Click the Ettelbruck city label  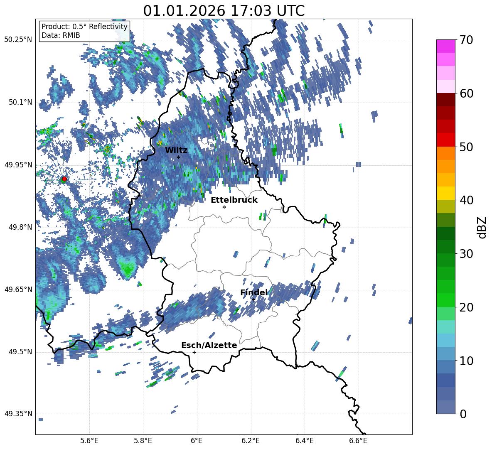pyautogui.click(x=234, y=200)
